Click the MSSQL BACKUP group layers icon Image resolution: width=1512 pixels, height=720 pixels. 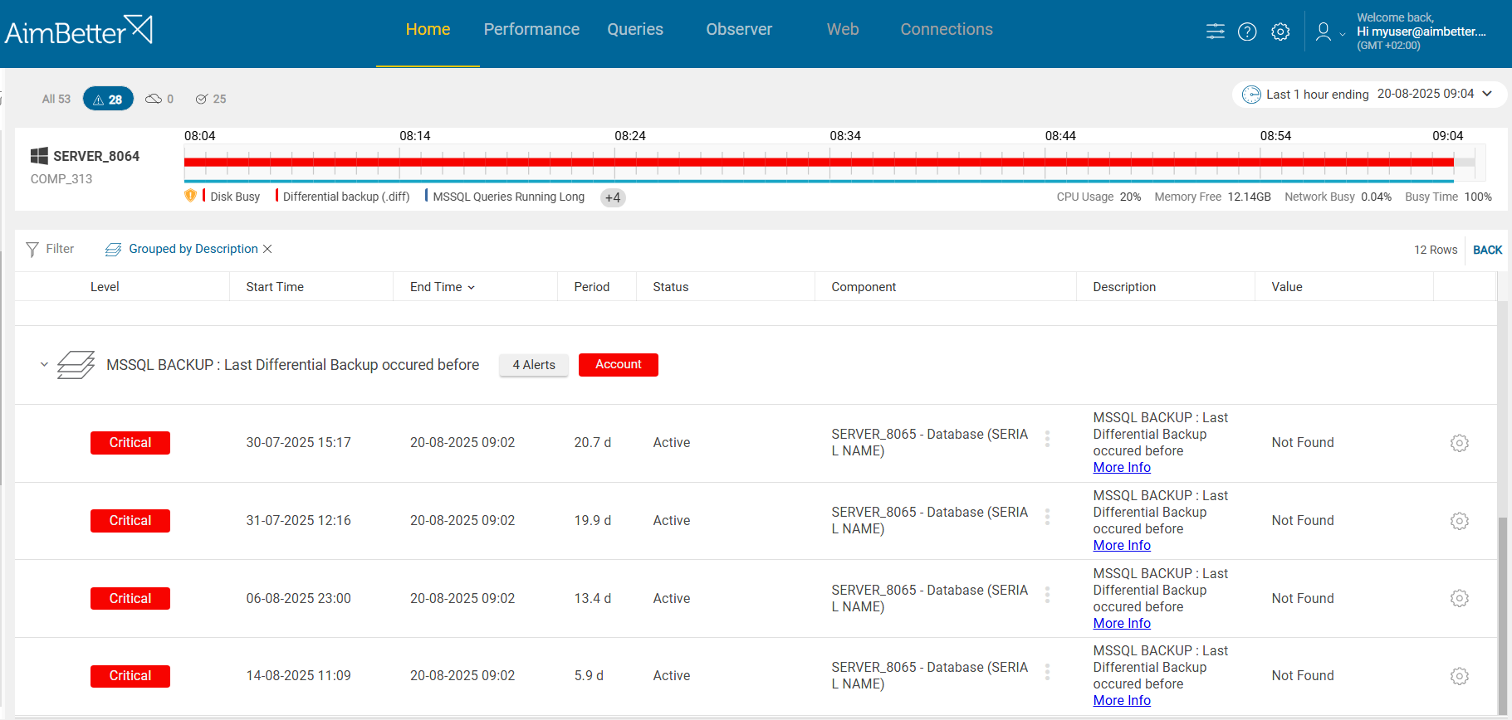coord(76,365)
